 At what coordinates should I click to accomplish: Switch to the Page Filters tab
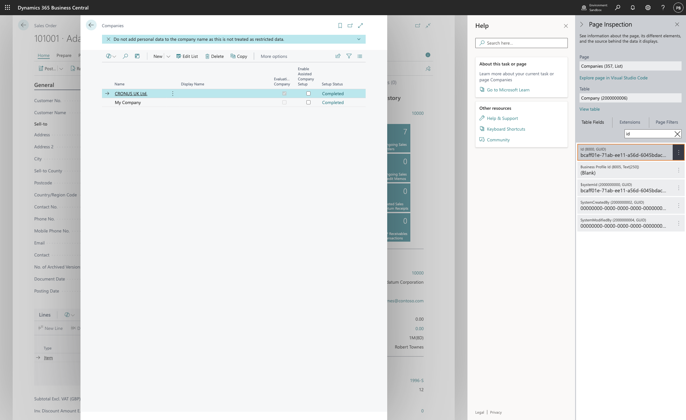pyautogui.click(x=667, y=122)
